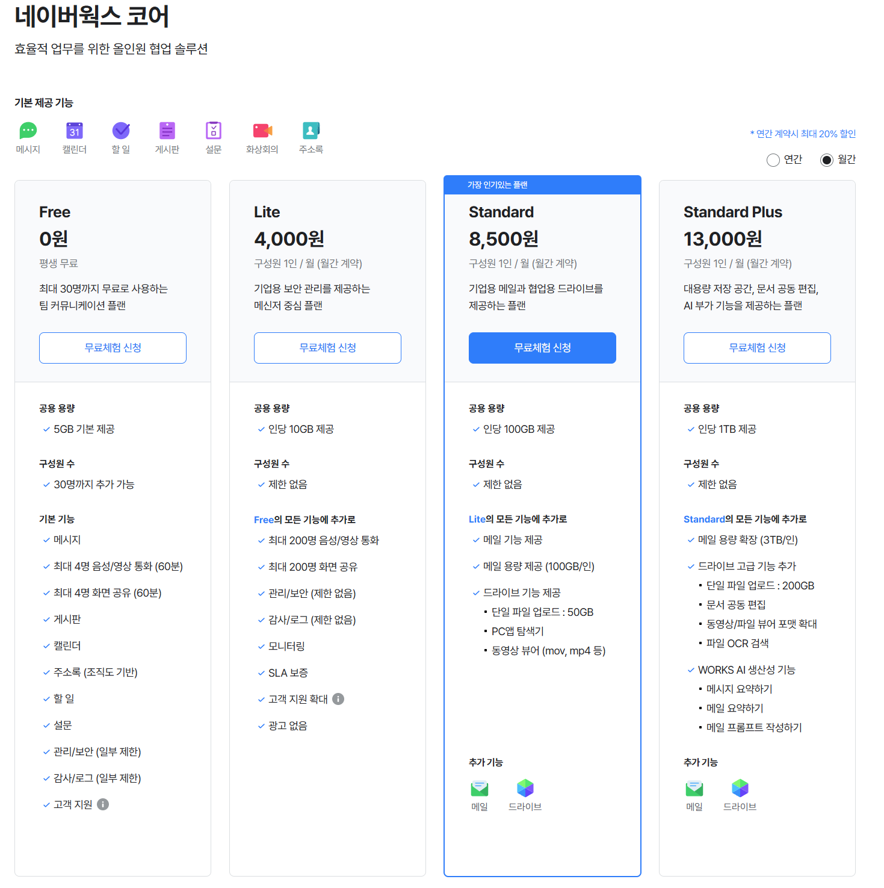Click the blue 'Free' link in Lite features

coord(264,520)
